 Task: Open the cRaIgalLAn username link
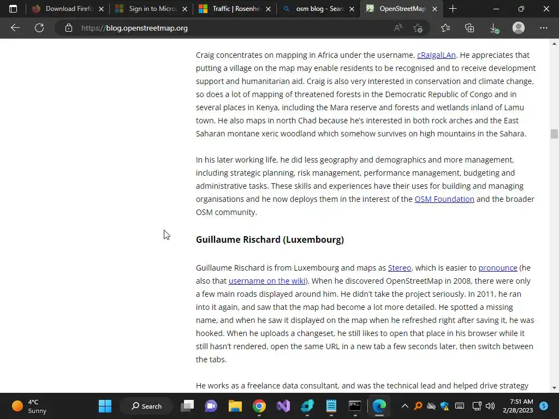coord(436,55)
